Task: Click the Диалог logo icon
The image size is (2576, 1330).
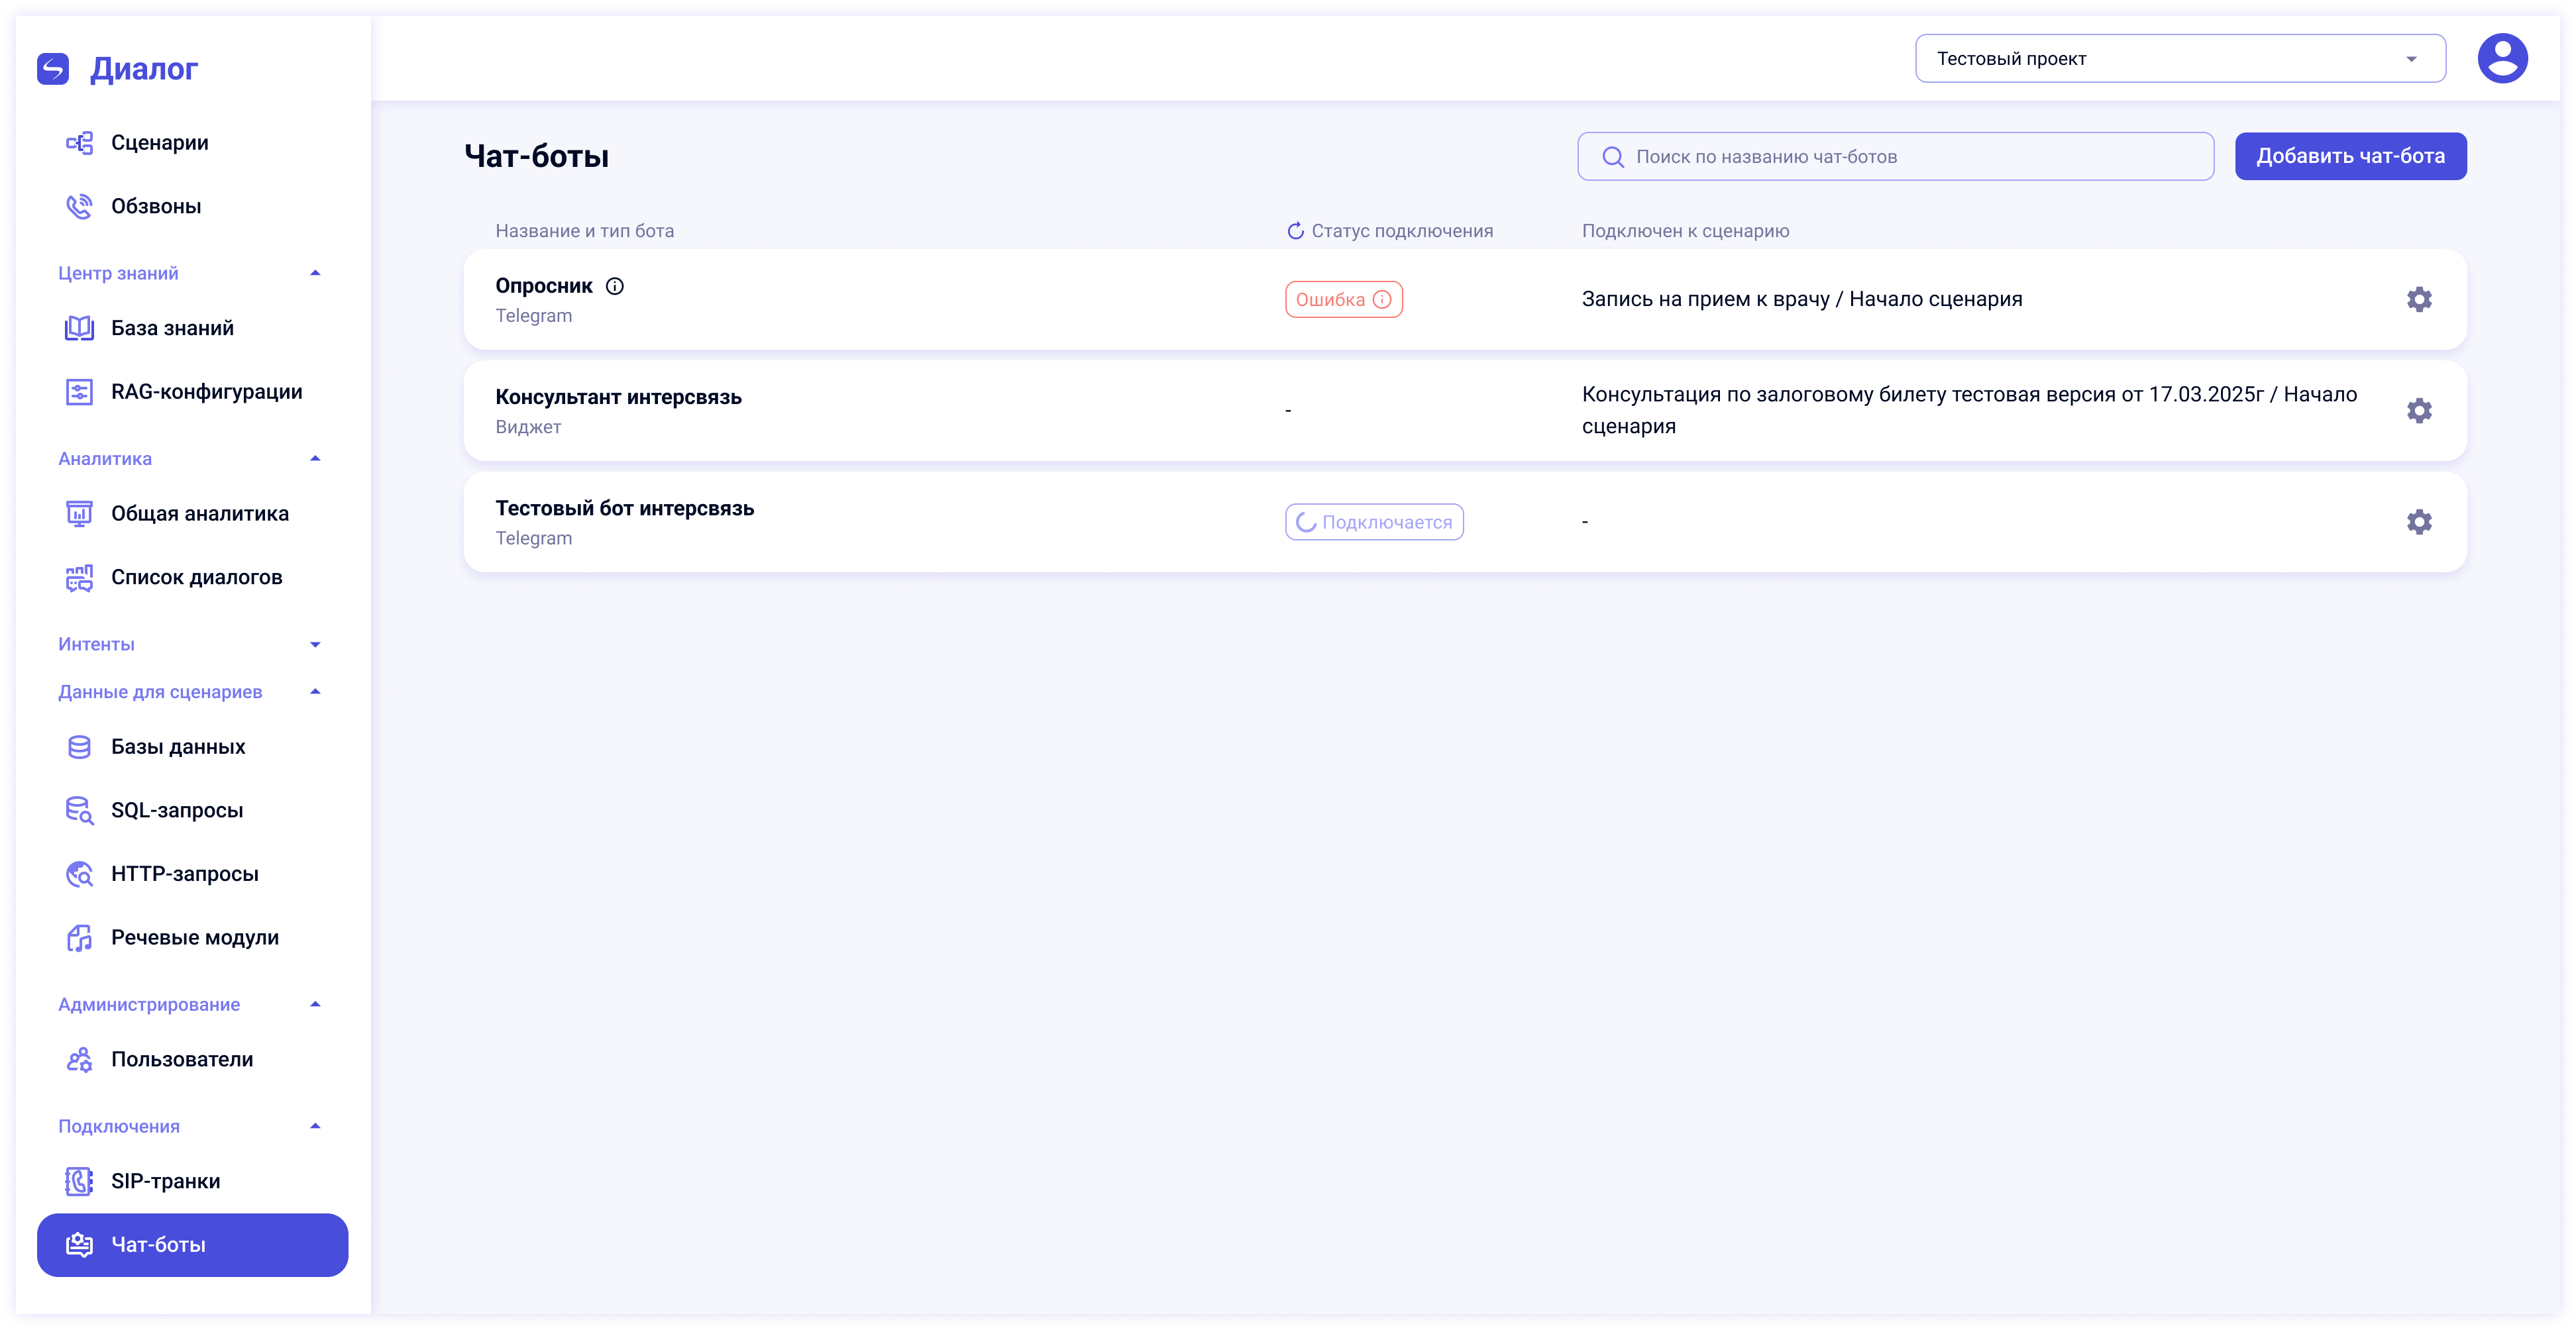Action: [53, 69]
